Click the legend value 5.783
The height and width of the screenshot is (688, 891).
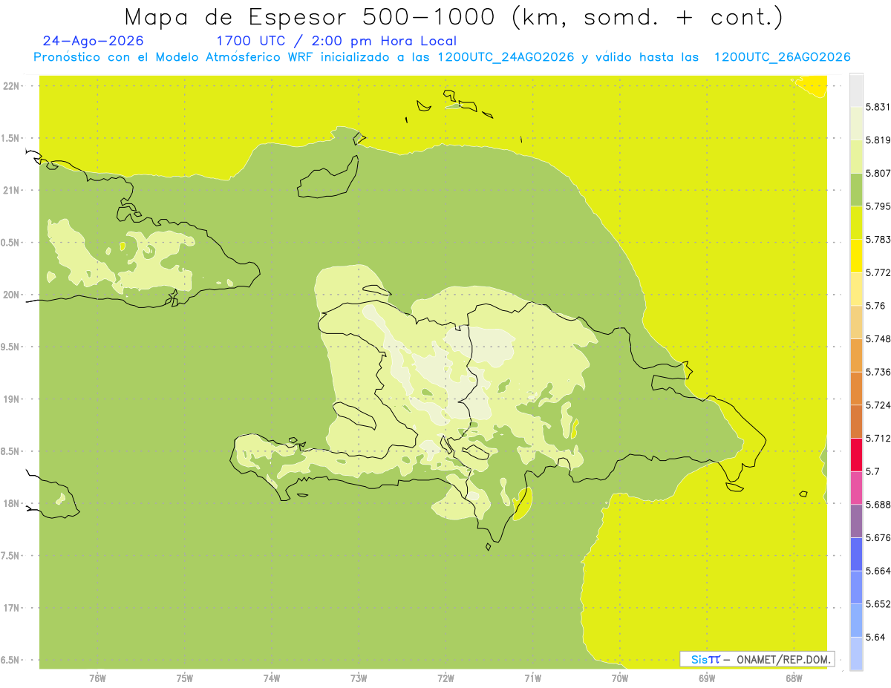click(x=878, y=240)
